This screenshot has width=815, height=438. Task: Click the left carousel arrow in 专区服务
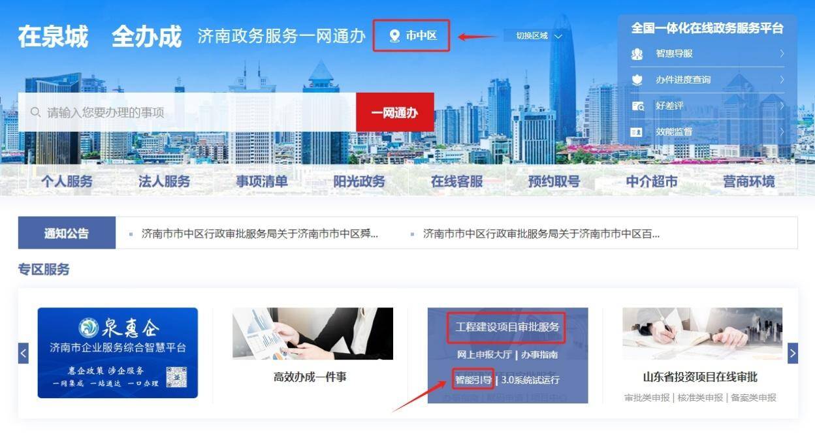(24, 353)
